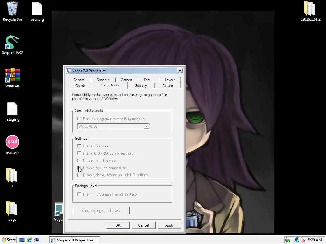Click the Show Desktop quick launch icon
The image size is (326, 244).
(x=22, y=240)
